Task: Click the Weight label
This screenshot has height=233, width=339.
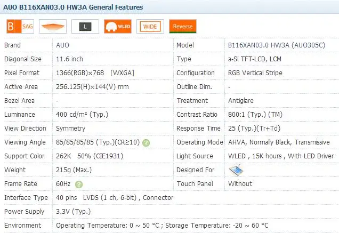Action: [15, 170]
